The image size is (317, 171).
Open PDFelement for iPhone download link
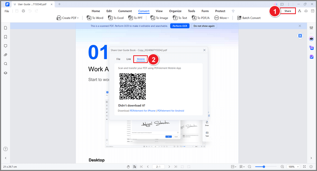click(143, 111)
